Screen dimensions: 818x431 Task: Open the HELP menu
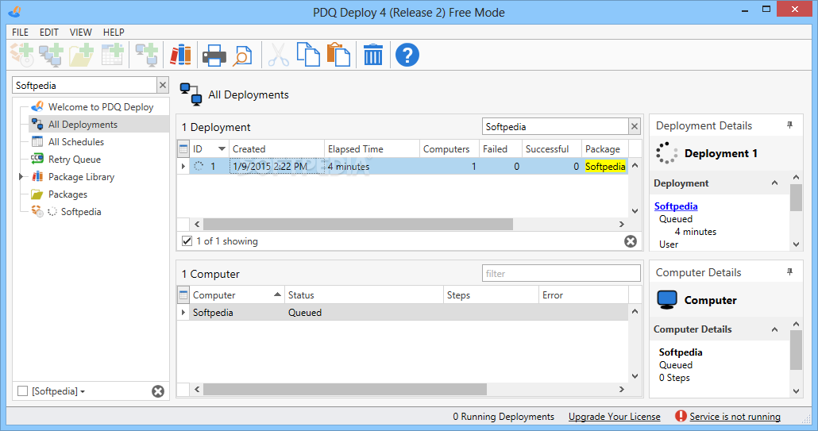pyautogui.click(x=114, y=33)
